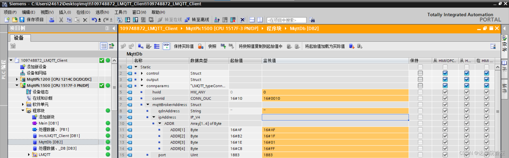Expand 软件单元 tree node
This screenshot has height=158, width=509.
pos(23,104)
